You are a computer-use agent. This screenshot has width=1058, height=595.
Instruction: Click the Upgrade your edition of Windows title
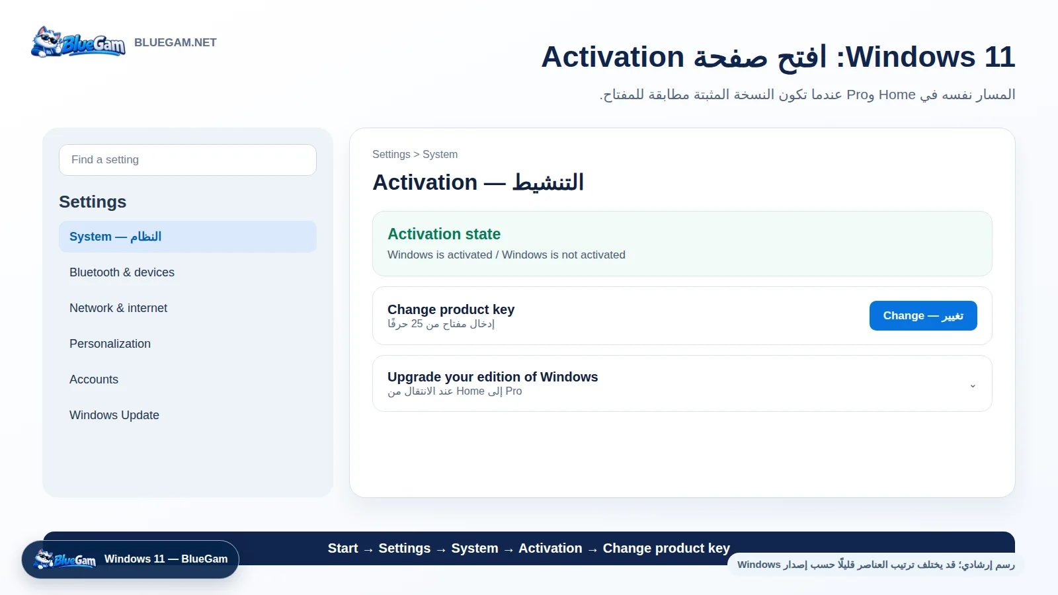coord(493,377)
